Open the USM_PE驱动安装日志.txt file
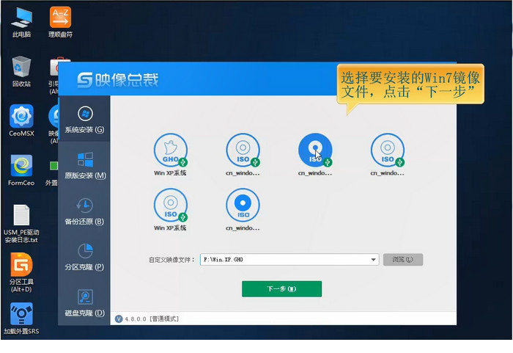 [21, 223]
